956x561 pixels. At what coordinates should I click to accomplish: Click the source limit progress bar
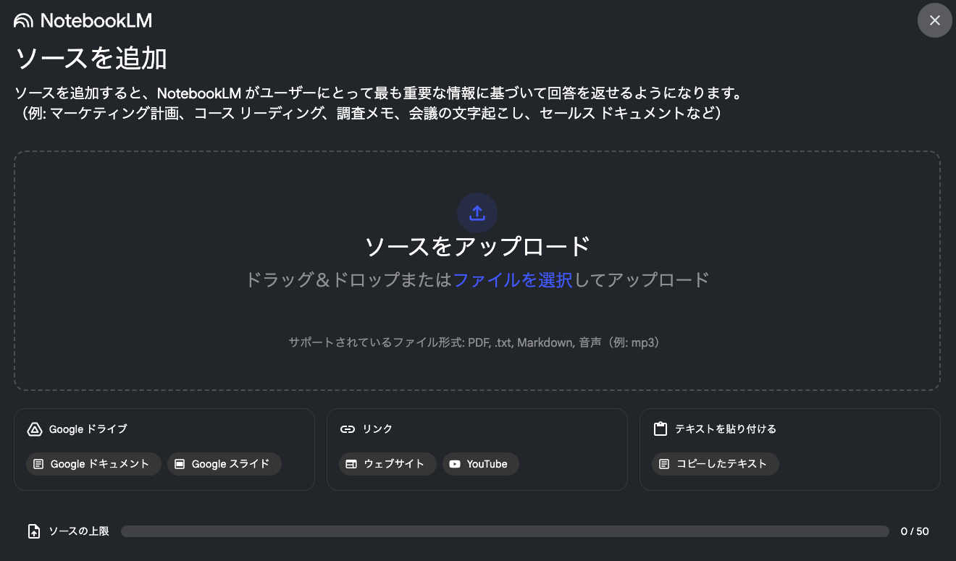point(505,531)
